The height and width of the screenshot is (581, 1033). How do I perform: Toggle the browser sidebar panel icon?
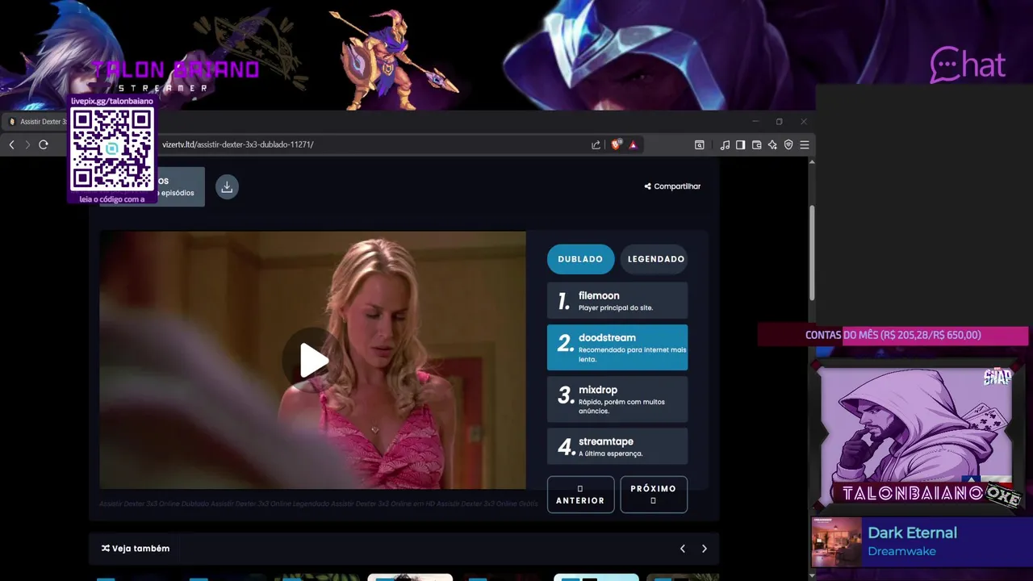coord(740,144)
